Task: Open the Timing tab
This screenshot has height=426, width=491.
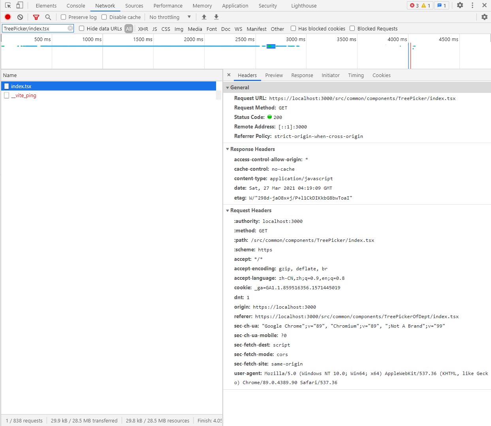Action: point(356,75)
